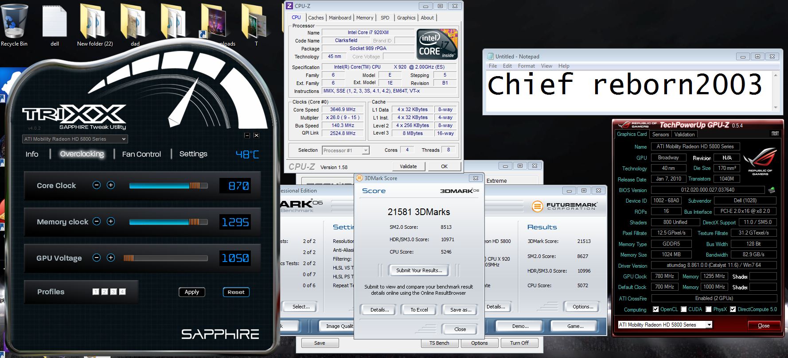The height and width of the screenshot is (358, 788).
Task: Adjust the Memory clock slider in TRIXX
Action: 168,222
